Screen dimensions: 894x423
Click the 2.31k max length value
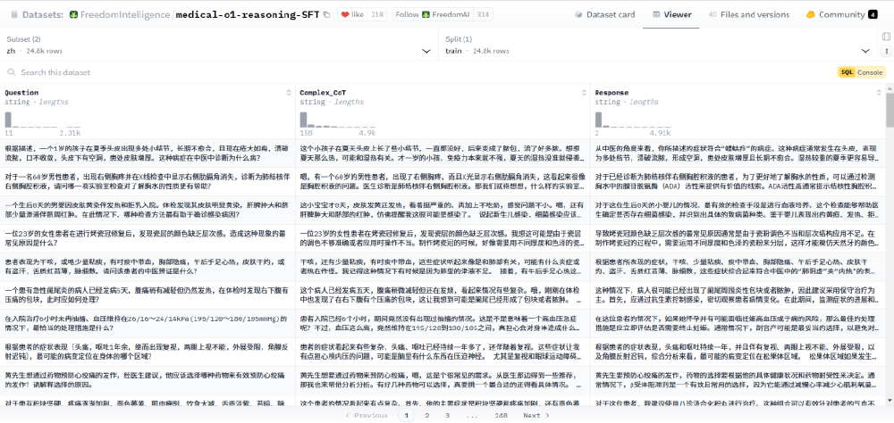tap(70, 133)
